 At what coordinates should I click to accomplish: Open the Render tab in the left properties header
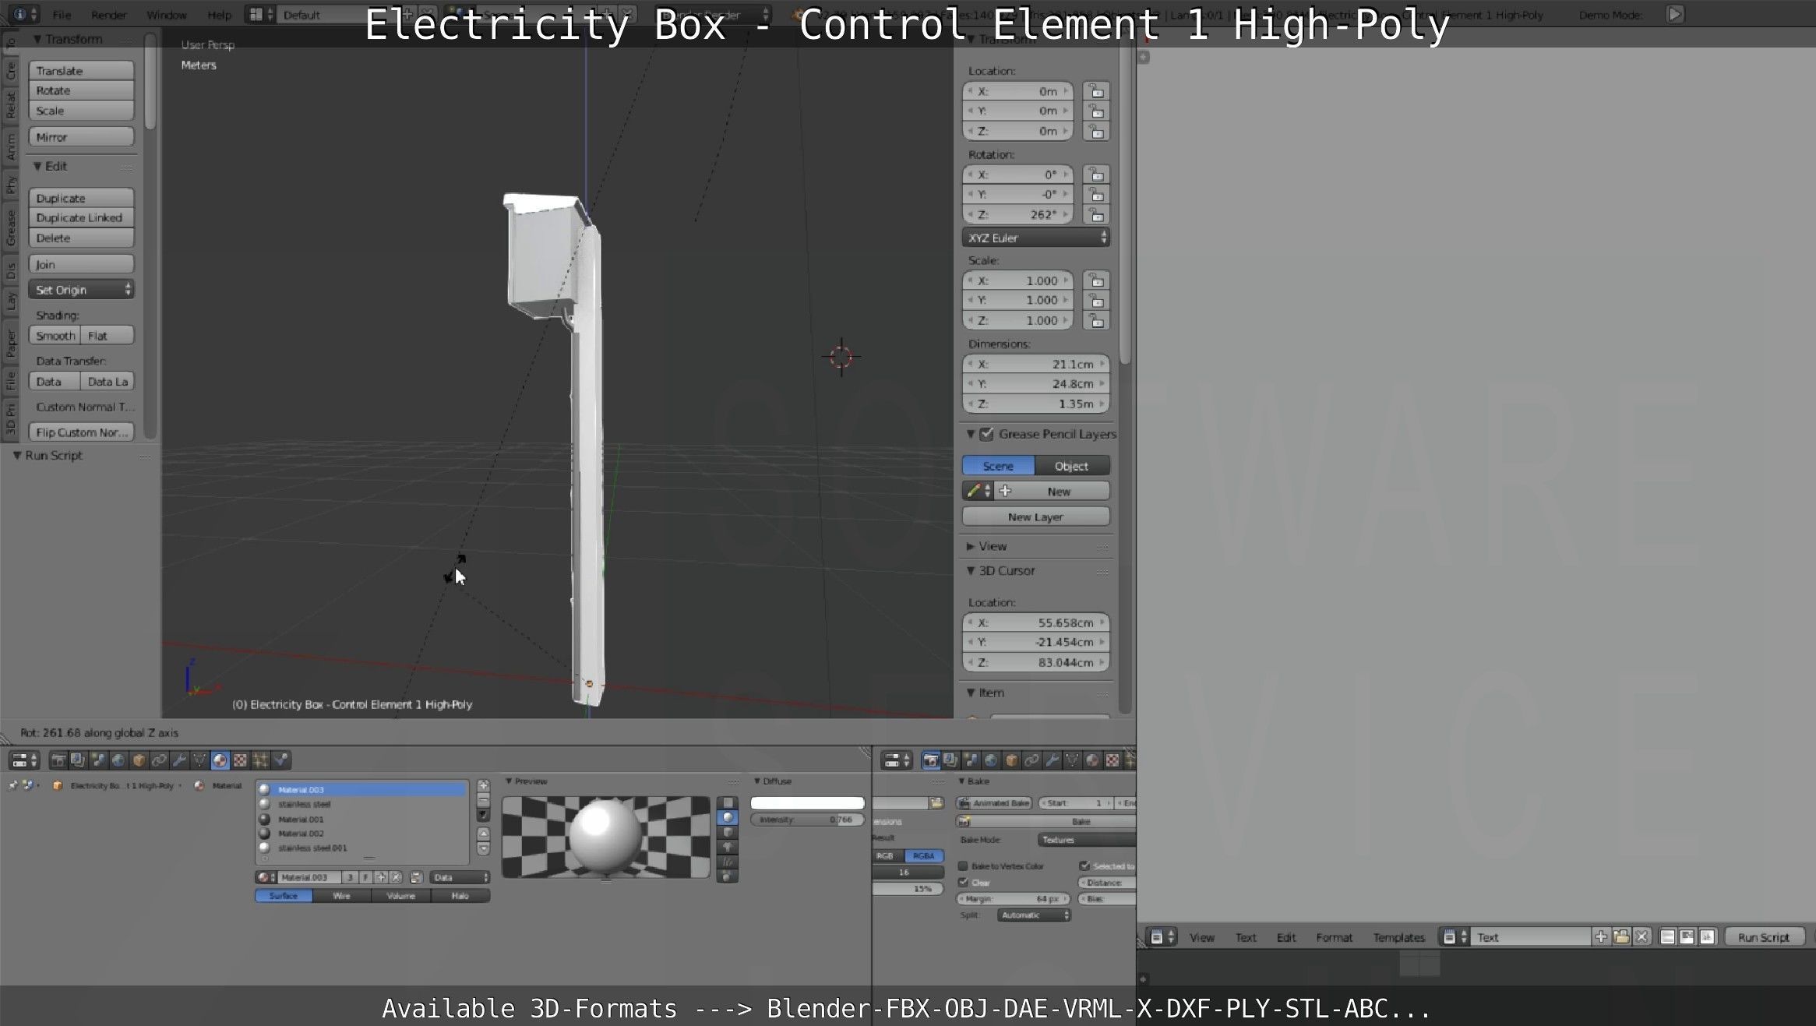(58, 760)
